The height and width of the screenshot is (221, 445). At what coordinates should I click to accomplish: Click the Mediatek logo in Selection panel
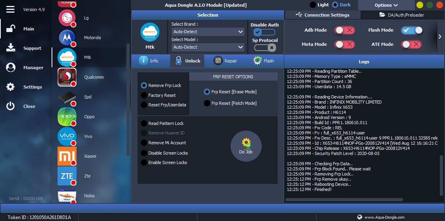point(150,32)
